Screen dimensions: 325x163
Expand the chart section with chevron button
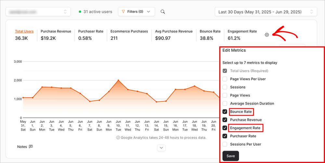click(x=161, y=148)
